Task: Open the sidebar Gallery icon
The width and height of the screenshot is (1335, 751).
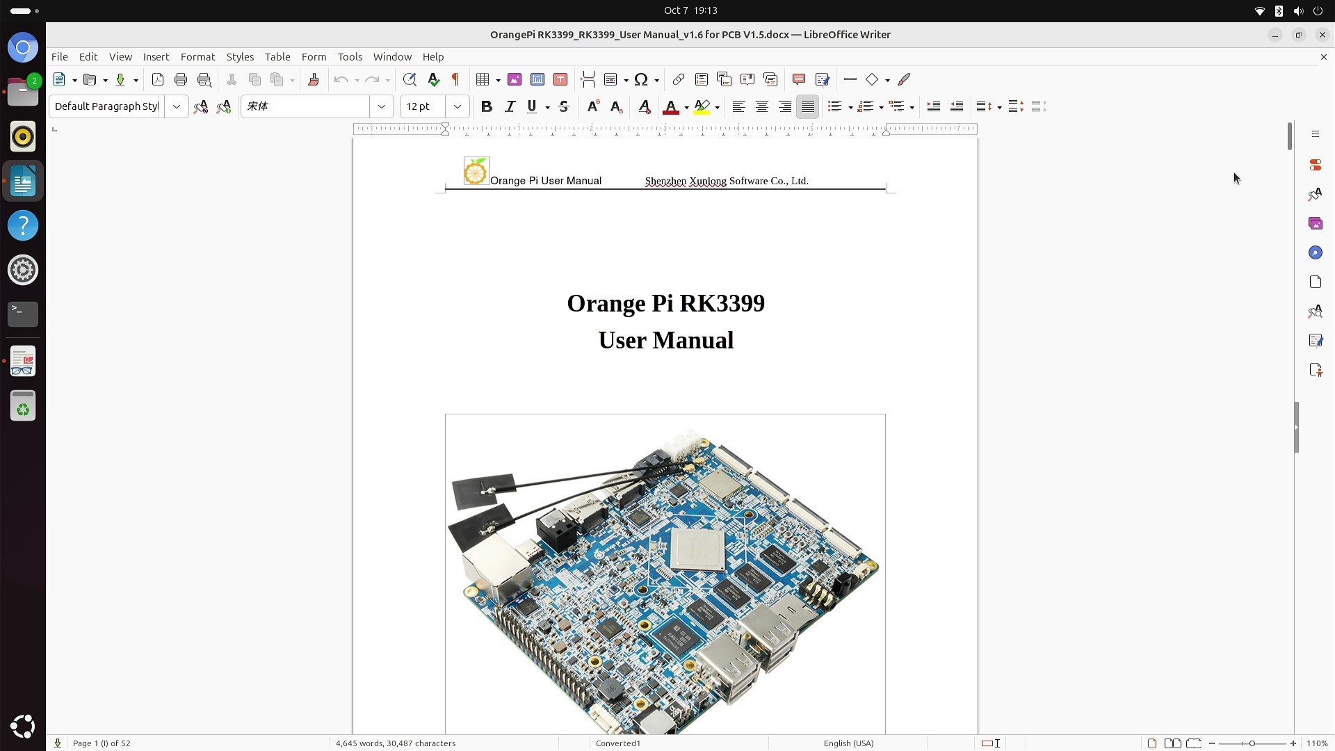Action: 1315,223
